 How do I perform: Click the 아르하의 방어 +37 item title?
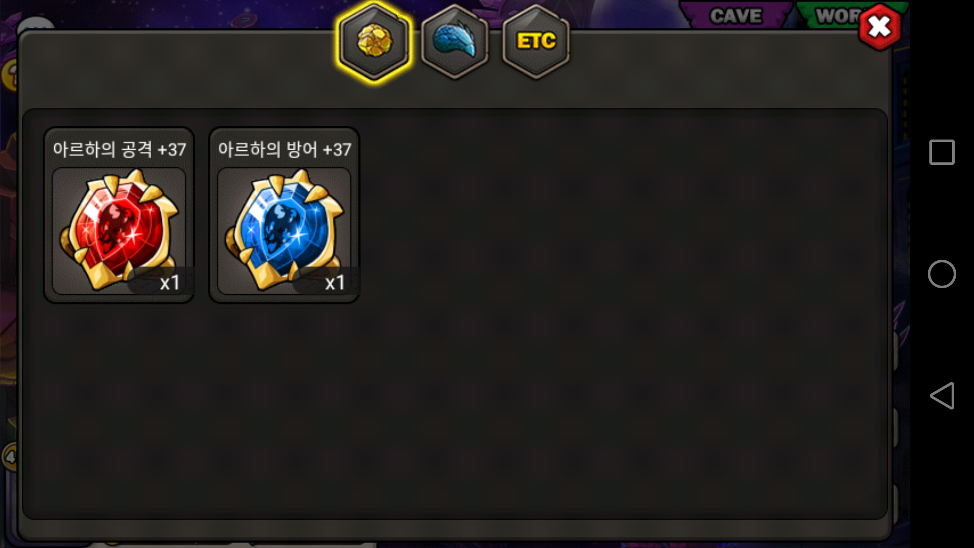[285, 149]
